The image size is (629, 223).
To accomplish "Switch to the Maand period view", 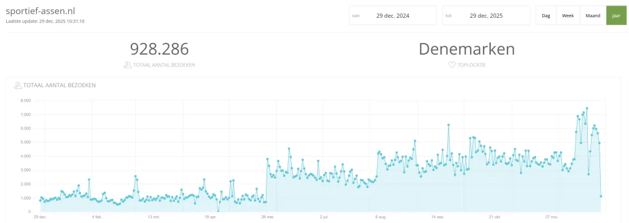I will (593, 15).
